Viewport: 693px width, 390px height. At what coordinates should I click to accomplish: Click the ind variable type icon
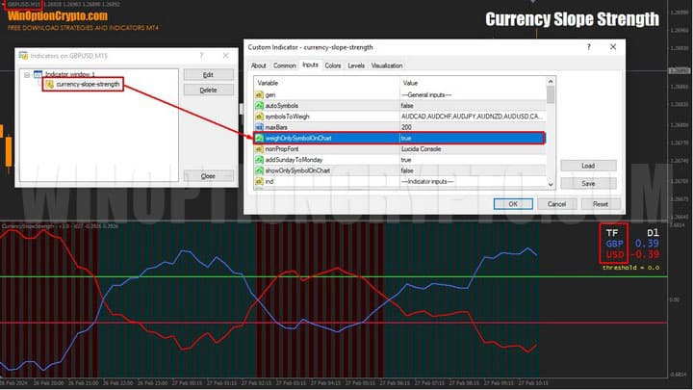tap(260, 181)
